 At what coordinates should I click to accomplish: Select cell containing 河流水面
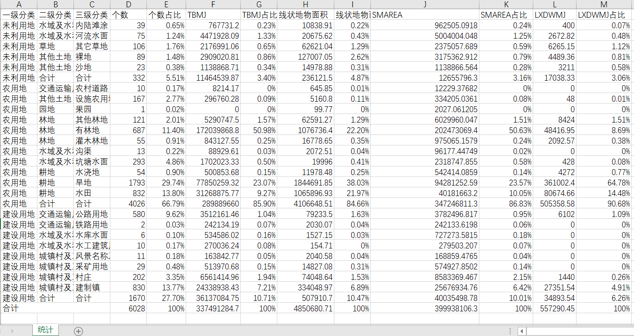(92, 36)
